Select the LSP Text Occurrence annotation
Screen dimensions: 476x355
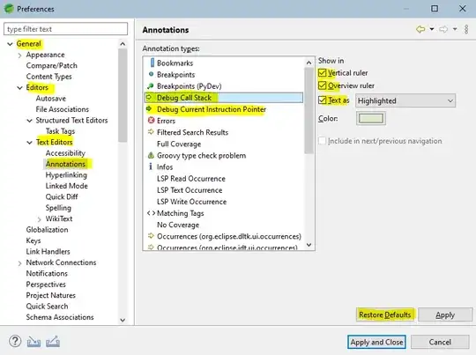click(190, 190)
